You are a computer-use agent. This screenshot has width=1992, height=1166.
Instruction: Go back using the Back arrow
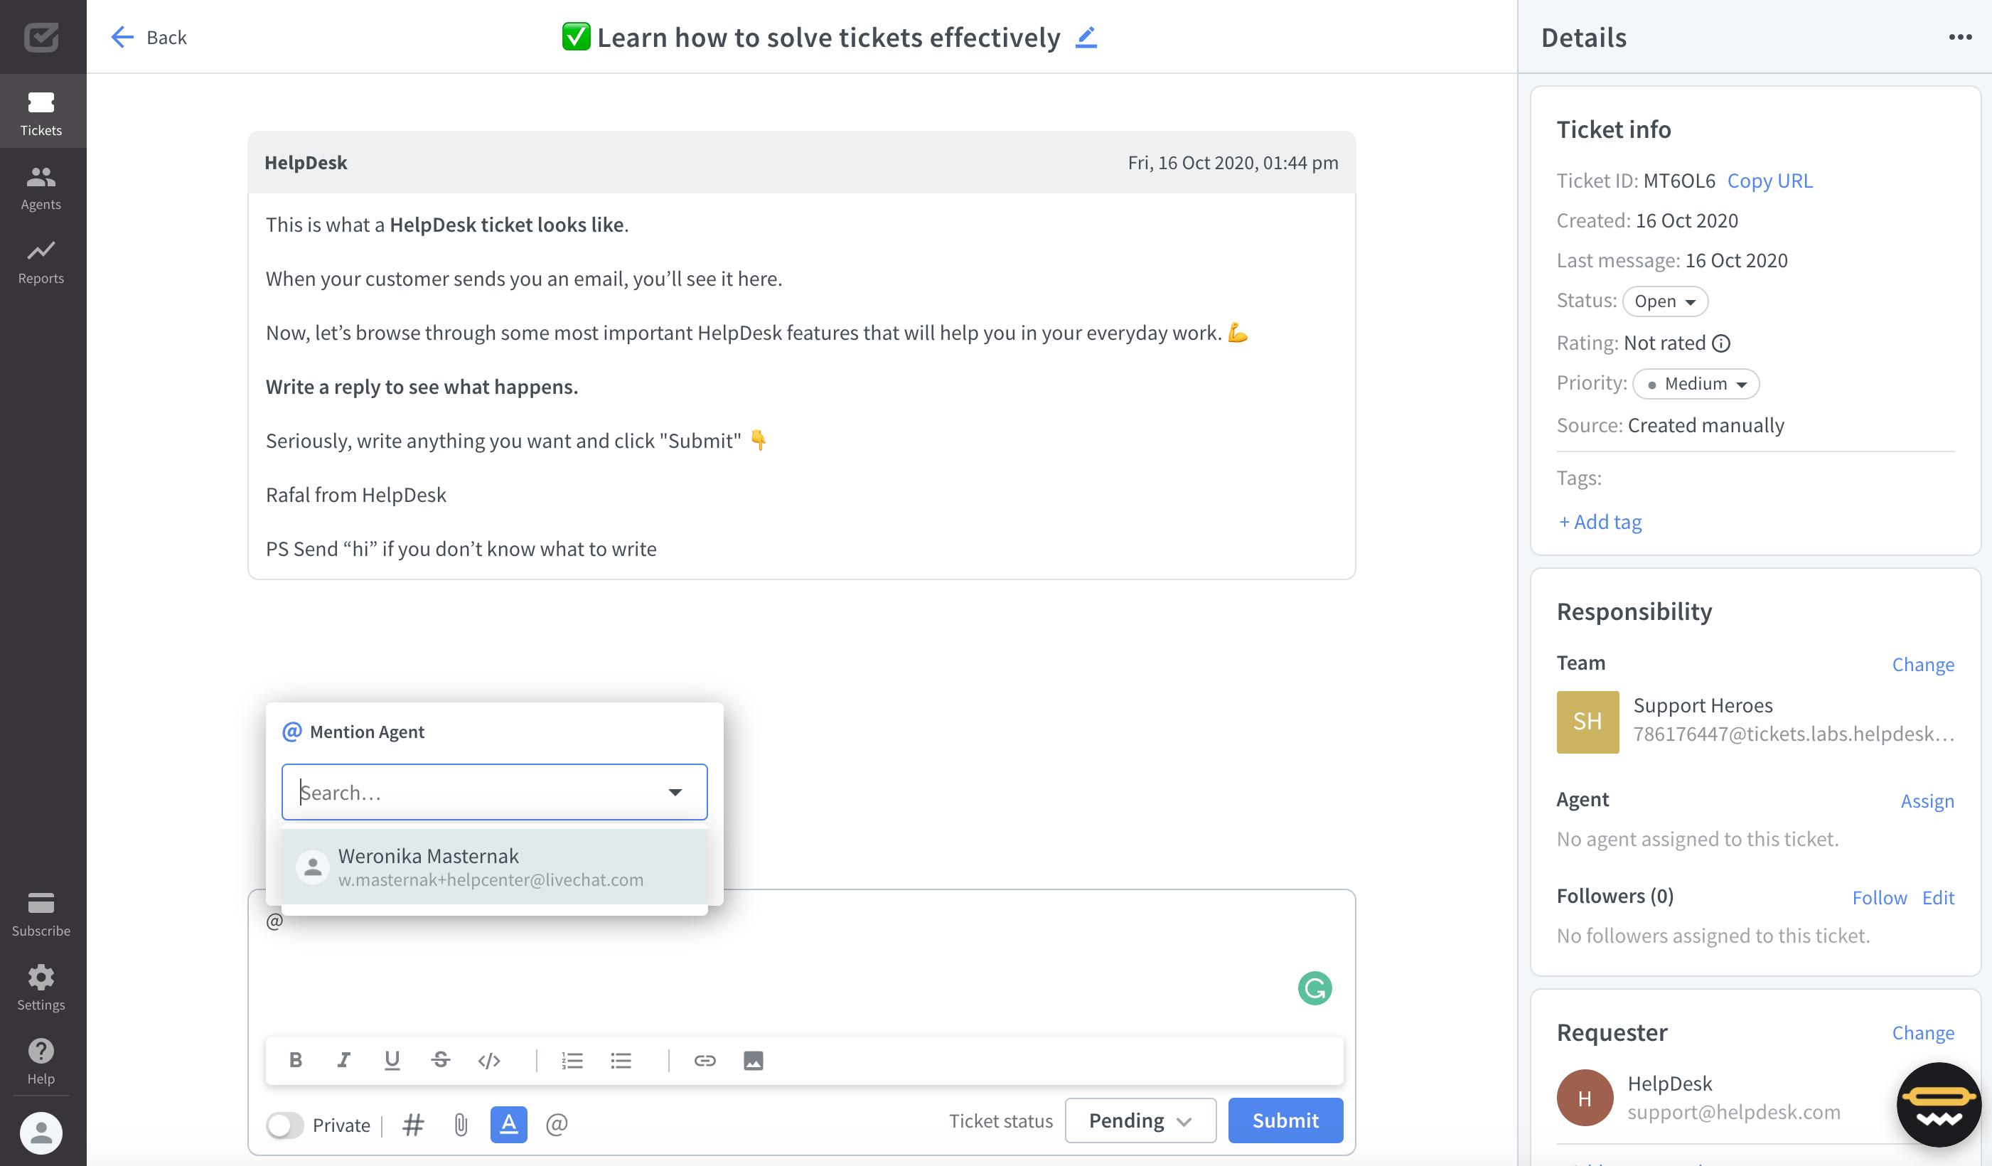pyautogui.click(x=148, y=37)
